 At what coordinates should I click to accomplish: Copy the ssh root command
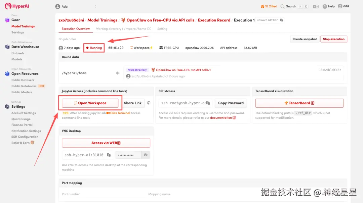point(208,103)
